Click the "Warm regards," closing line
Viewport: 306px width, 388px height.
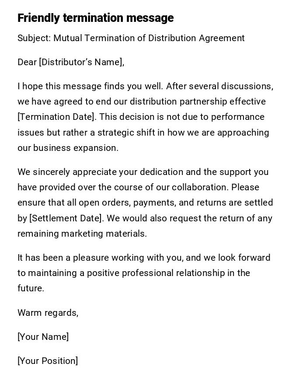point(48,313)
